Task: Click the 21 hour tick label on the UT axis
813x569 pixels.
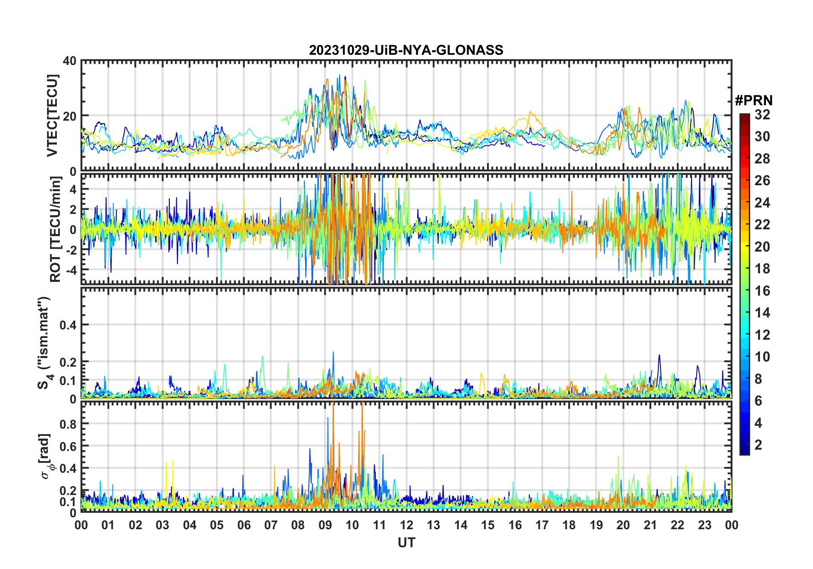Action: [650, 525]
